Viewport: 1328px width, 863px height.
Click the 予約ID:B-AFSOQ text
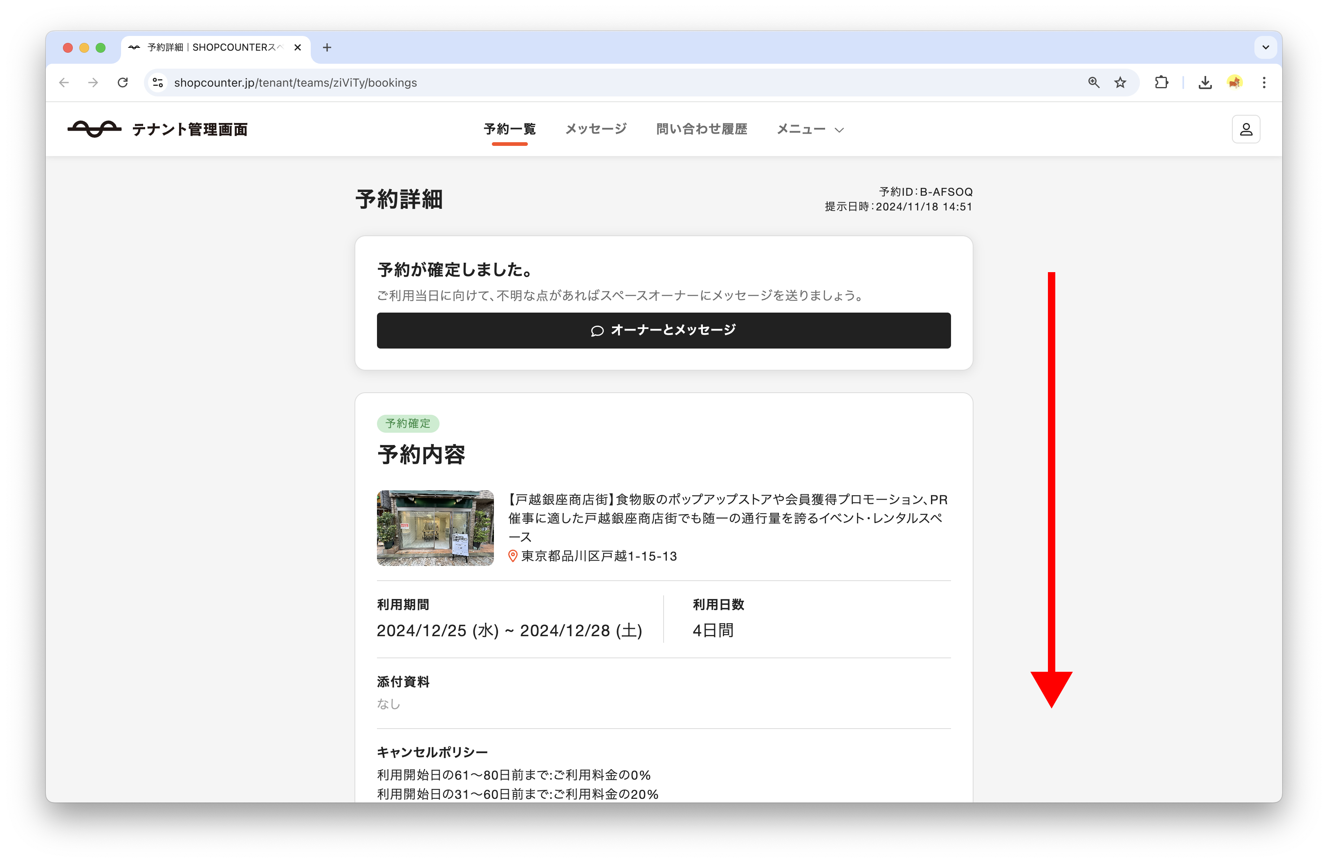pos(926,192)
